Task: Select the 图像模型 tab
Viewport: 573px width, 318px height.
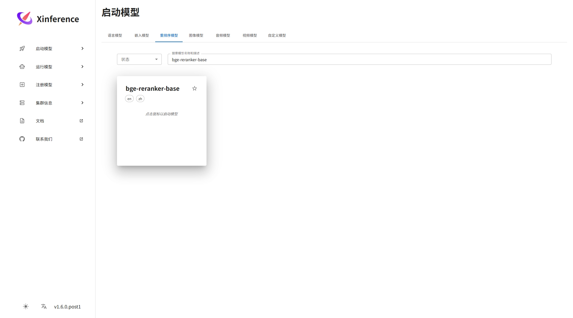Action: point(196,35)
